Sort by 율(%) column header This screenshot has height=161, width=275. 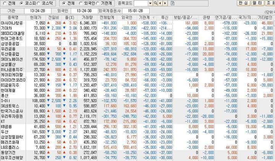tap(70, 18)
